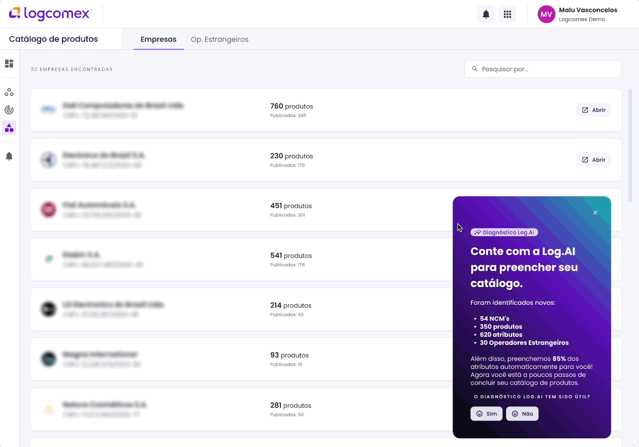
Task: Click the 350 produtos bullet in popup
Action: coord(501,327)
